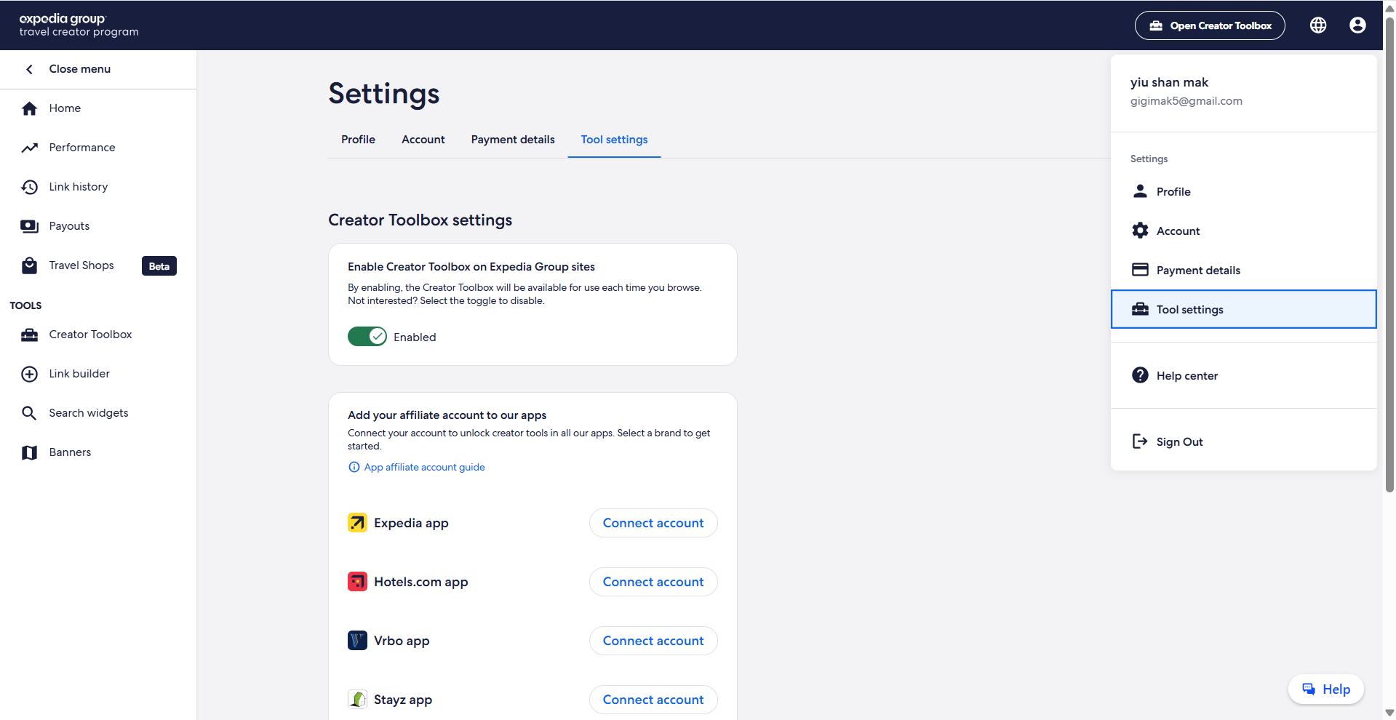The width and height of the screenshot is (1396, 720).
Task: Connect account for Vrbo app
Action: [x=653, y=641]
